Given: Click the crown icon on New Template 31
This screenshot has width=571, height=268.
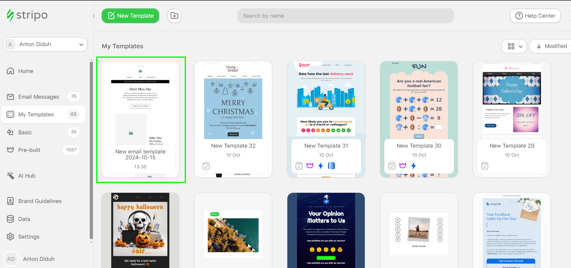Looking at the screenshot, I should 310,166.
